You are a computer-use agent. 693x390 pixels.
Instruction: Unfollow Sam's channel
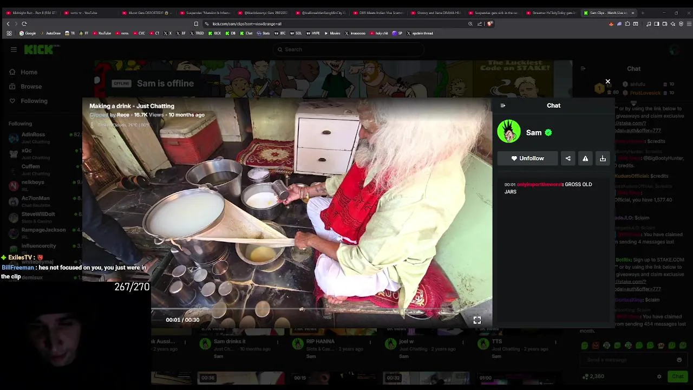[x=527, y=158]
